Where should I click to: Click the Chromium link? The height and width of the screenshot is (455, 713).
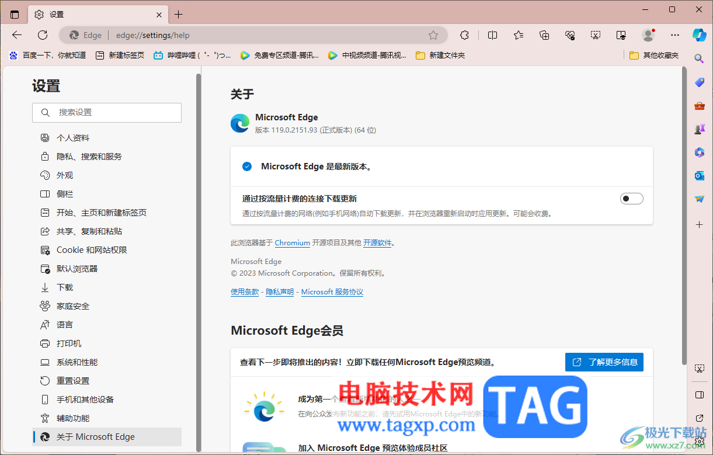(292, 242)
